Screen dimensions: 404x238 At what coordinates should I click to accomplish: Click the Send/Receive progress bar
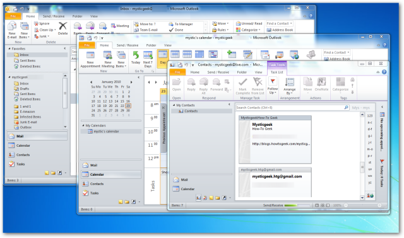297,205
